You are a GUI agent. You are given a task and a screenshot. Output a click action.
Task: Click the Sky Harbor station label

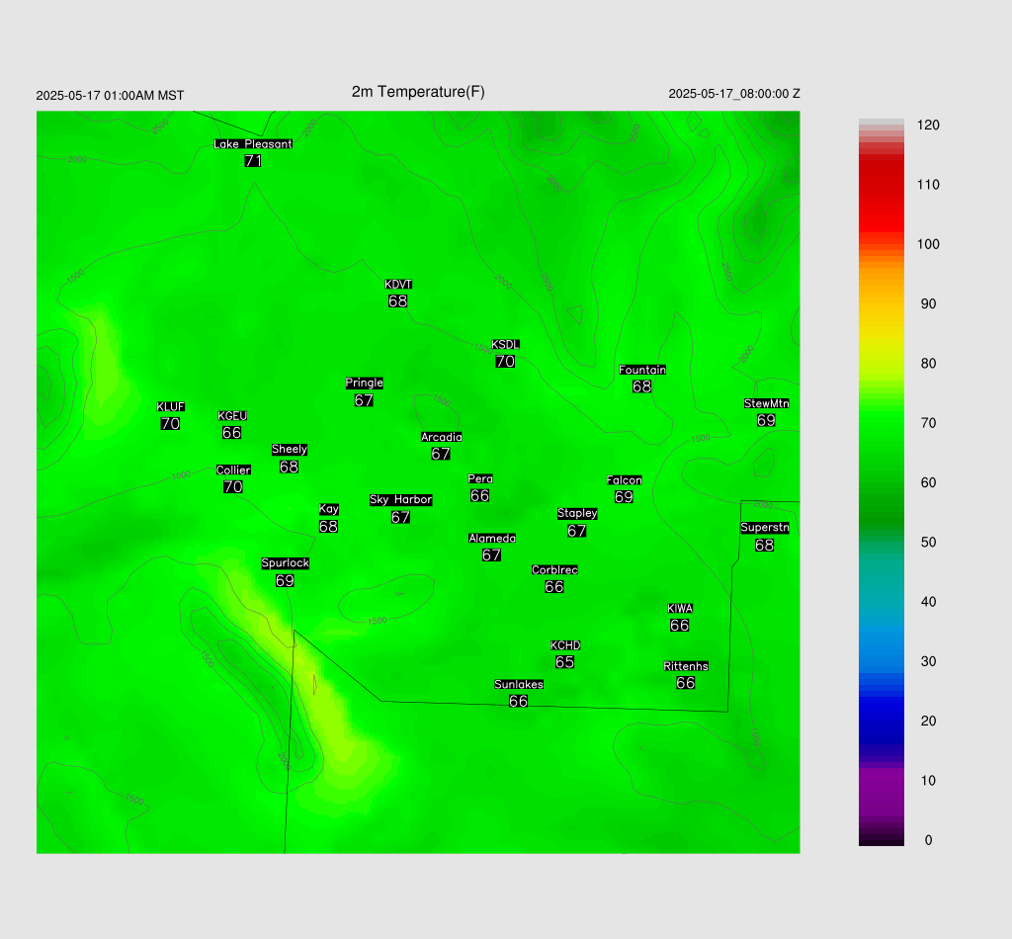(x=401, y=499)
